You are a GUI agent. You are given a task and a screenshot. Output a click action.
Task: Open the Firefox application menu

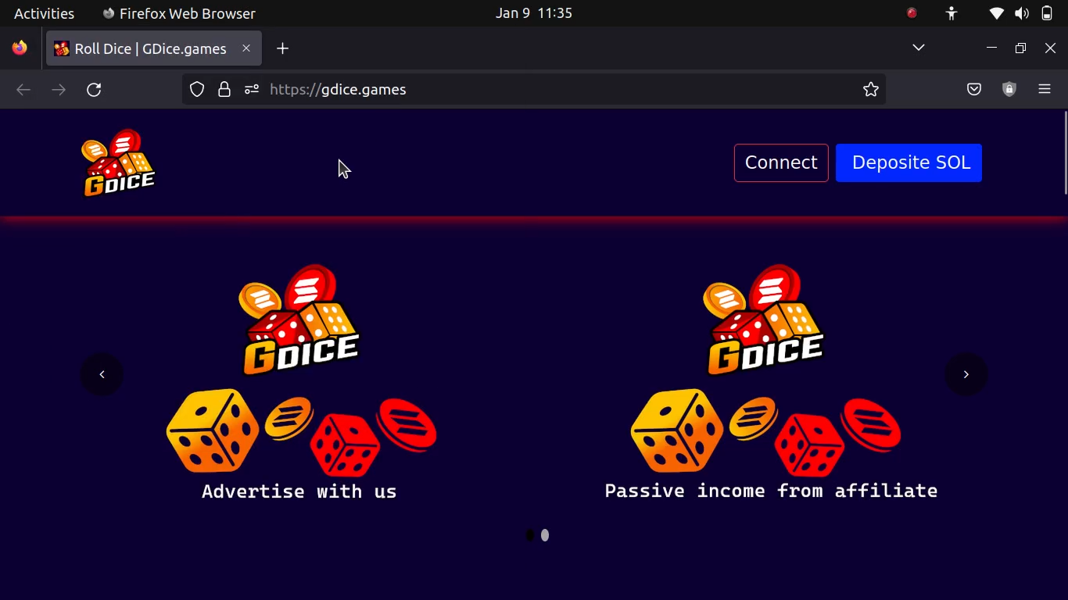(1045, 89)
